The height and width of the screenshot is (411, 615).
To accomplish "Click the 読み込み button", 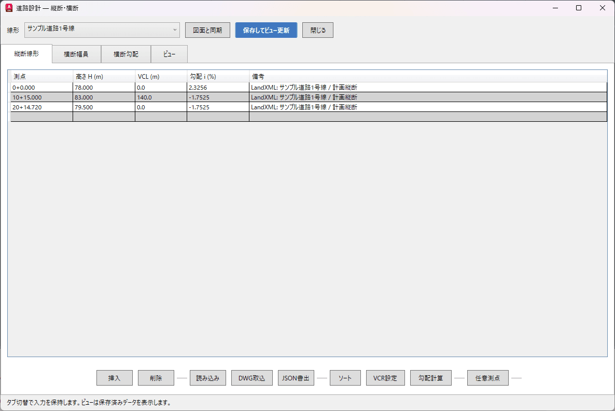I will click(x=208, y=378).
